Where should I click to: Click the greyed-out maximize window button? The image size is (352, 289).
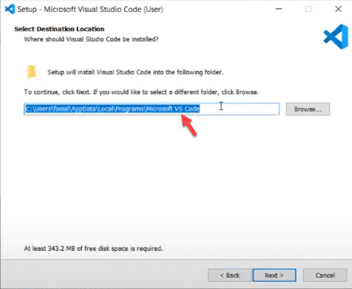point(308,9)
